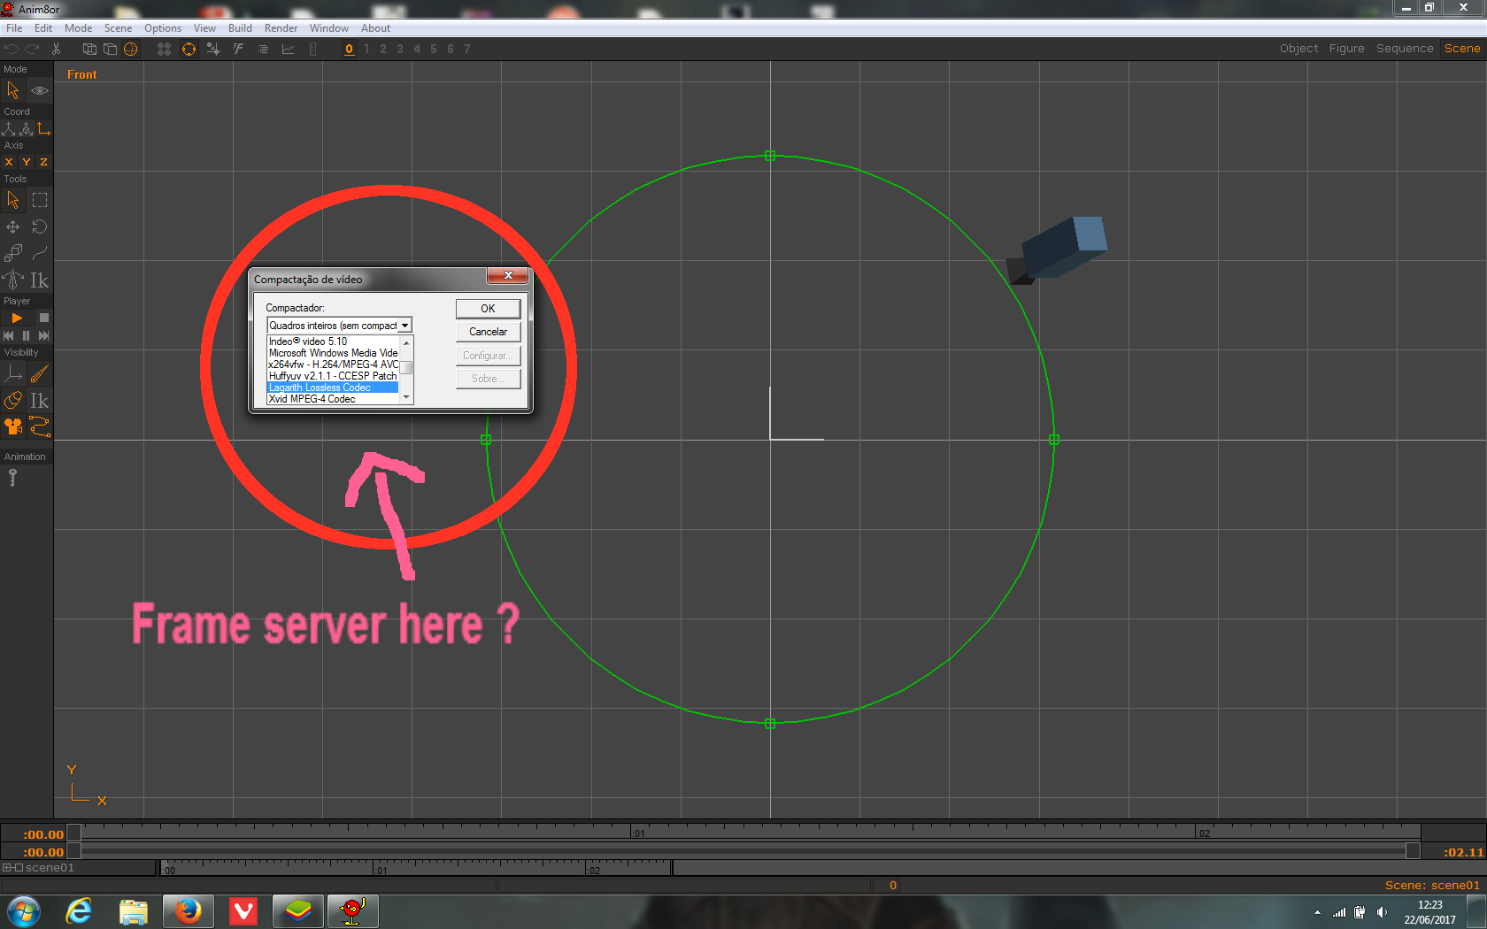Toggle the Animation key button
Screen dimensions: 1487x929
(12, 479)
